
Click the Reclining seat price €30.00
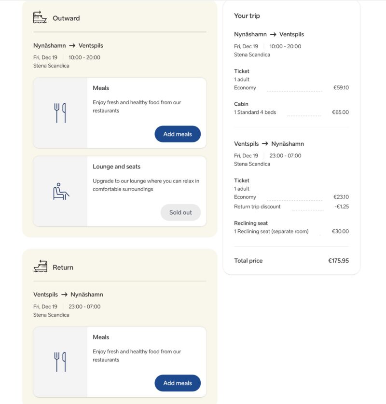340,232
